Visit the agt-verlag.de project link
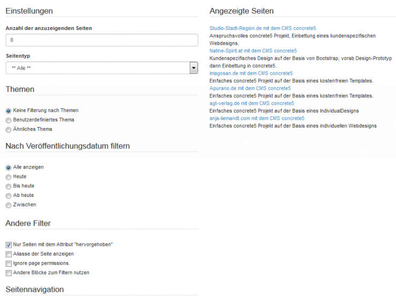This screenshot has width=396, height=301. click(252, 103)
